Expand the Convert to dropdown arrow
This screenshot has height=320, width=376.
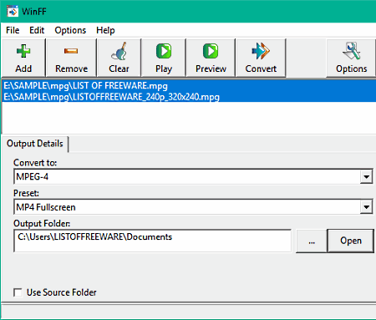tap(366, 176)
